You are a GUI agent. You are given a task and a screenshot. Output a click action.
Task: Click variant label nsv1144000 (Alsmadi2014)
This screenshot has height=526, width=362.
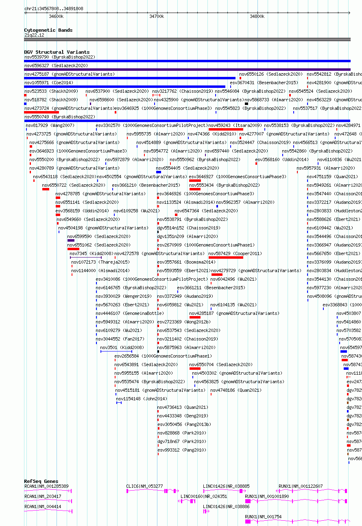(x=100, y=271)
